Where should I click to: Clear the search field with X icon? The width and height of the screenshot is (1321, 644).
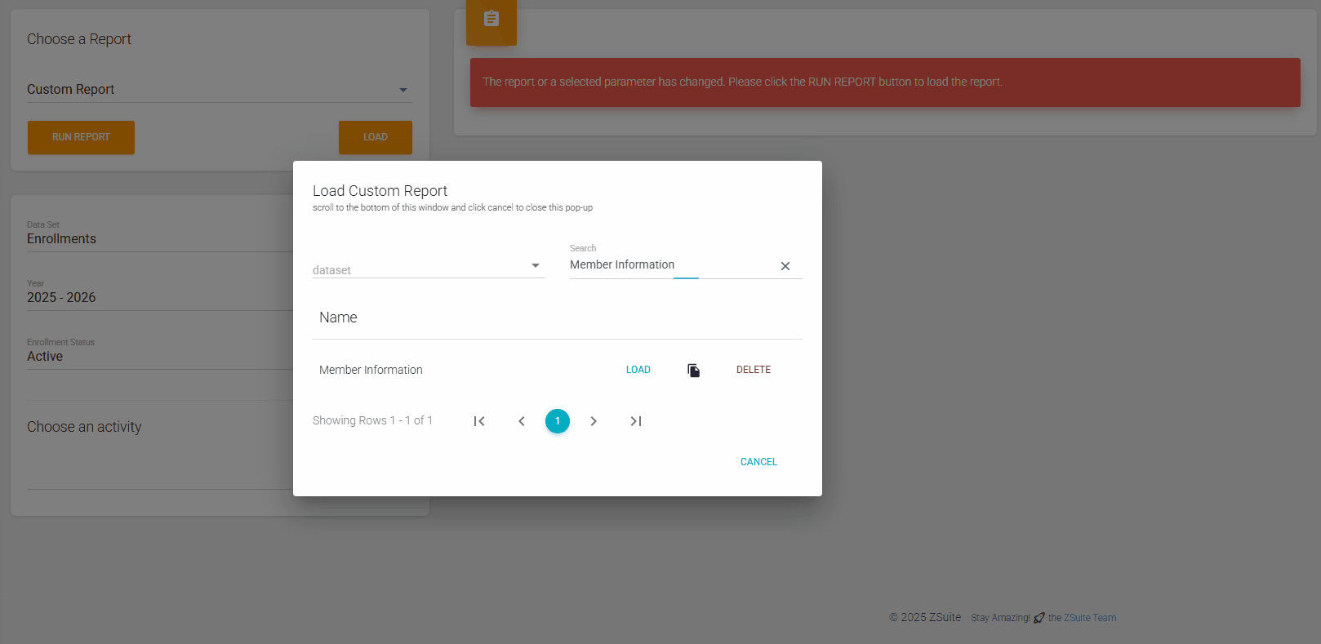click(x=785, y=266)
